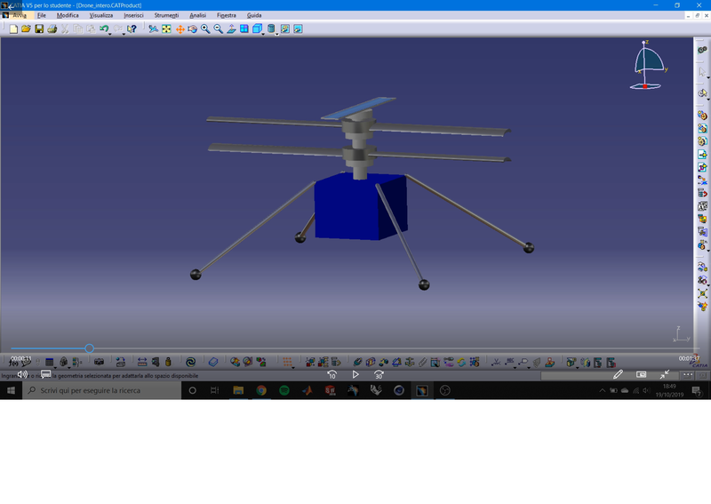Click the anchor Fix constraint icon
This screenshot has height=504, width=711.
[410, 362]
